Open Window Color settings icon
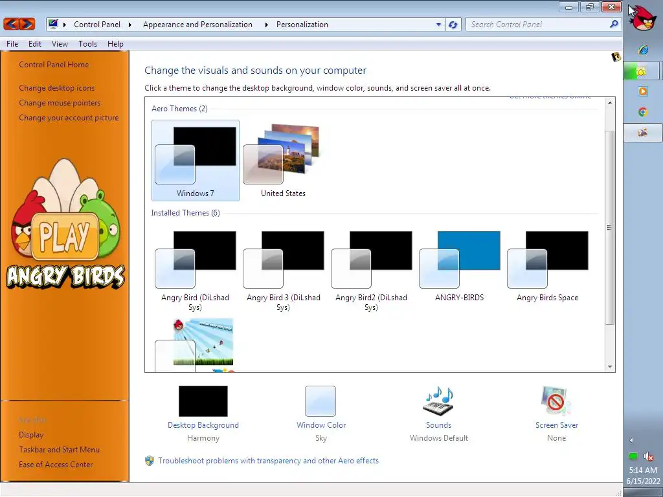This screenshot has width=663, height=497. click(x=320, y=401)
